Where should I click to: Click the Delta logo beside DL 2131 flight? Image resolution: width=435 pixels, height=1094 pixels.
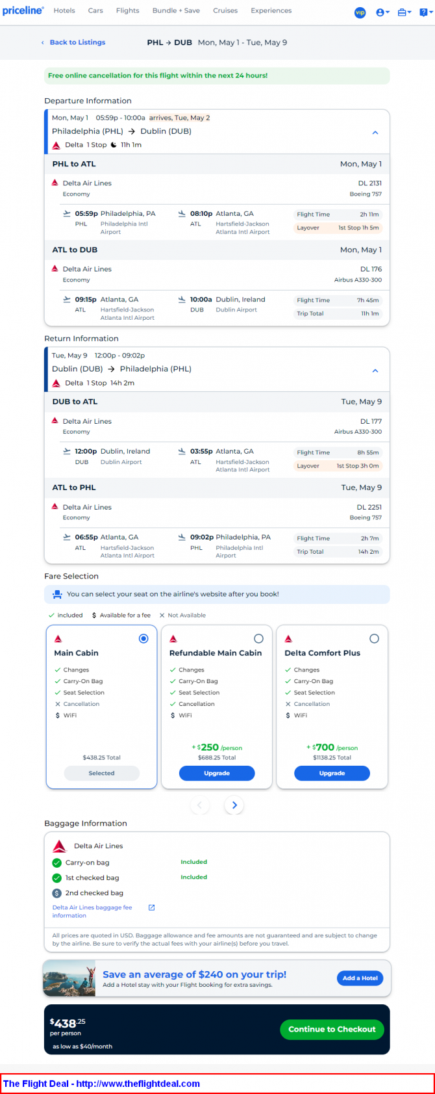pos(55,183)
